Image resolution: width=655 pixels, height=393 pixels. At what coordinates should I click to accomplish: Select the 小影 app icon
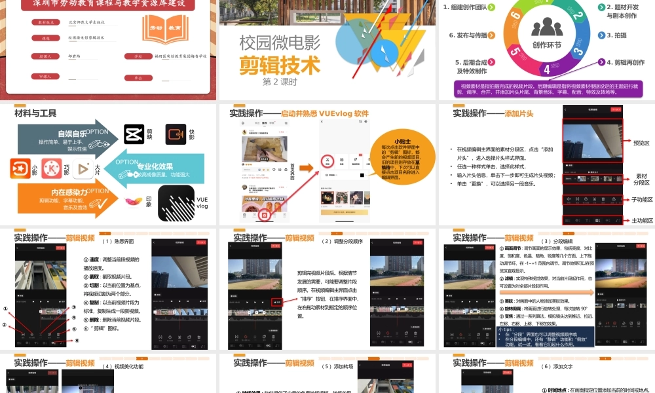coord(20,169)
